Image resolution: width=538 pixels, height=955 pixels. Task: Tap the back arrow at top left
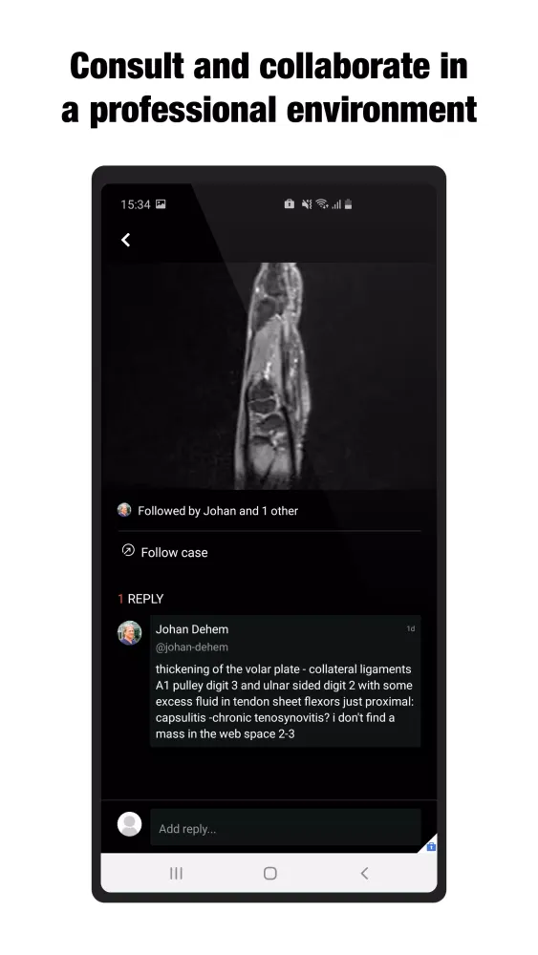point(125,240)
